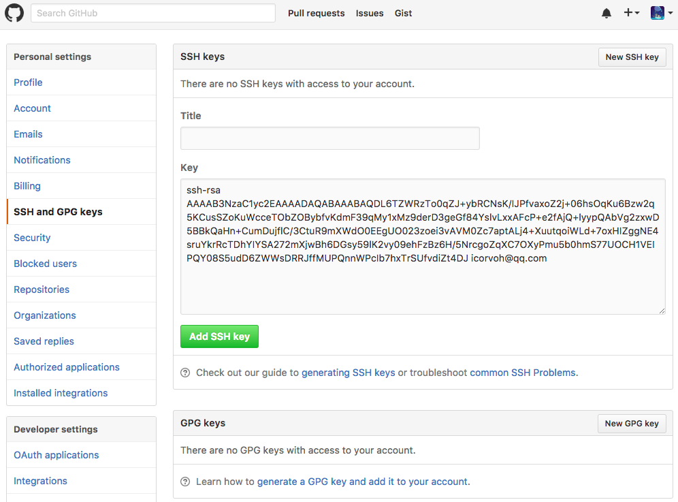This screenshot has width=678, height=502.
Task: Click the GPG keys panel heading
Action: [x=203, y=423]
